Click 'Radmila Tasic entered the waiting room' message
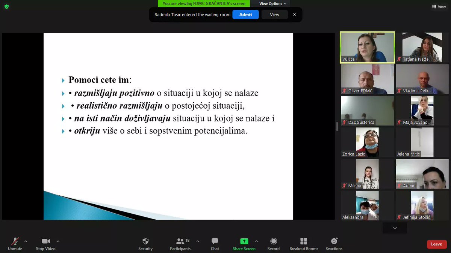This screenshot has height=253, width=451. (x=192, y=15)
